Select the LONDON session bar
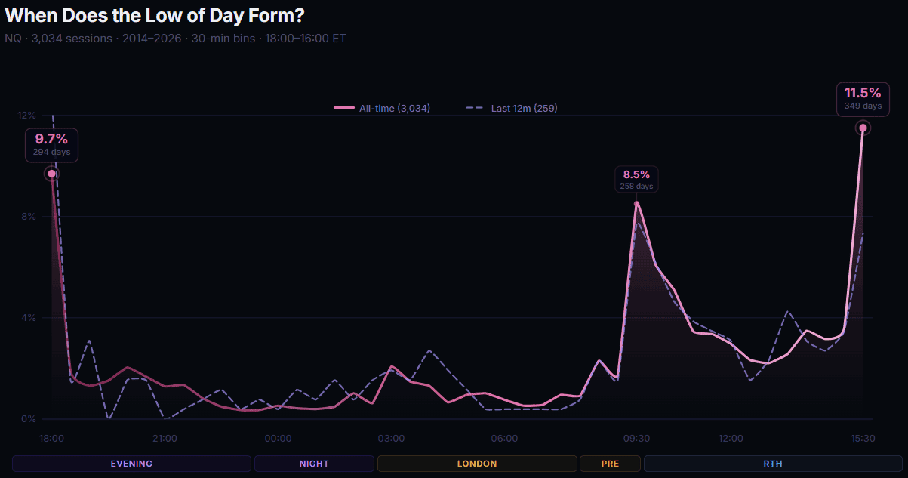908x478 pixels. (x=477, y=464)
